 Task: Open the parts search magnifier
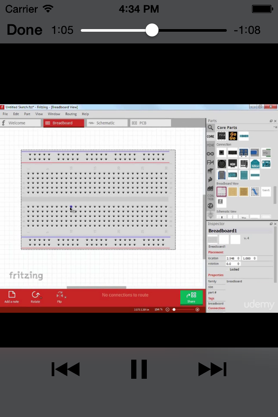pyautogui.click(x=210, y=128)
